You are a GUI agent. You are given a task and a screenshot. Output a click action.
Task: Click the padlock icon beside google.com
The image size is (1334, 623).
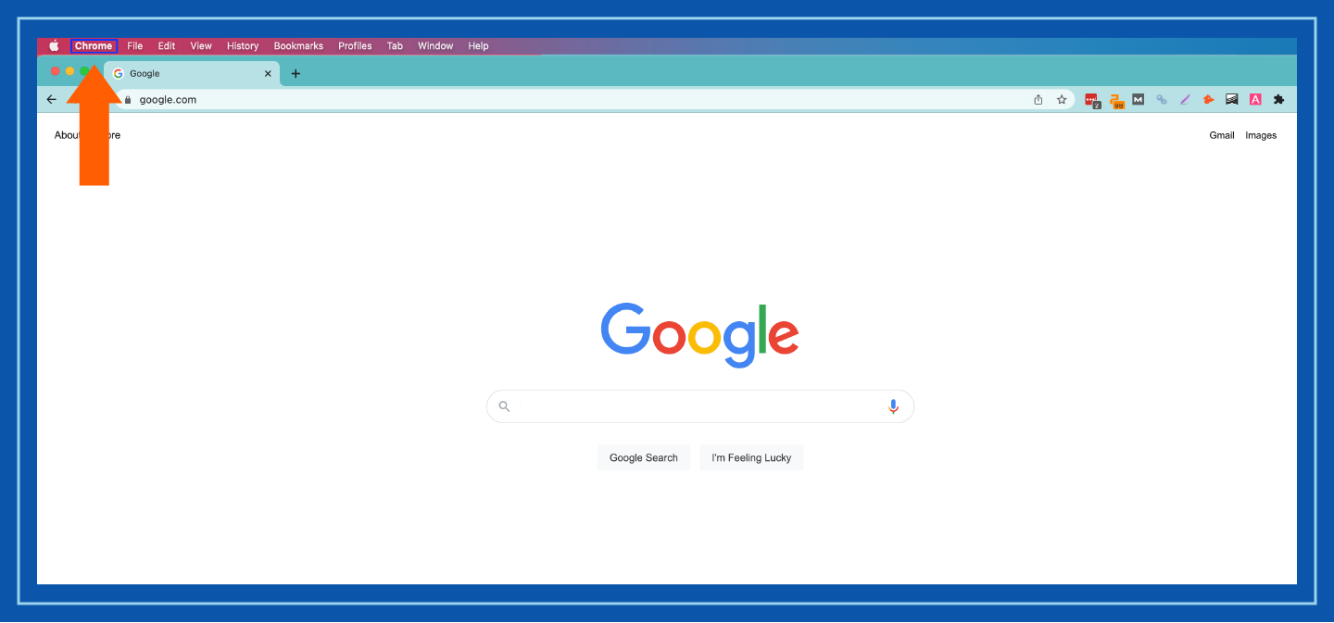tap(128, 99)
